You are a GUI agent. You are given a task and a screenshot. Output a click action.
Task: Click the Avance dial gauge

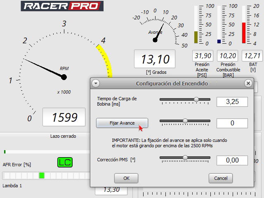point(159,28)
